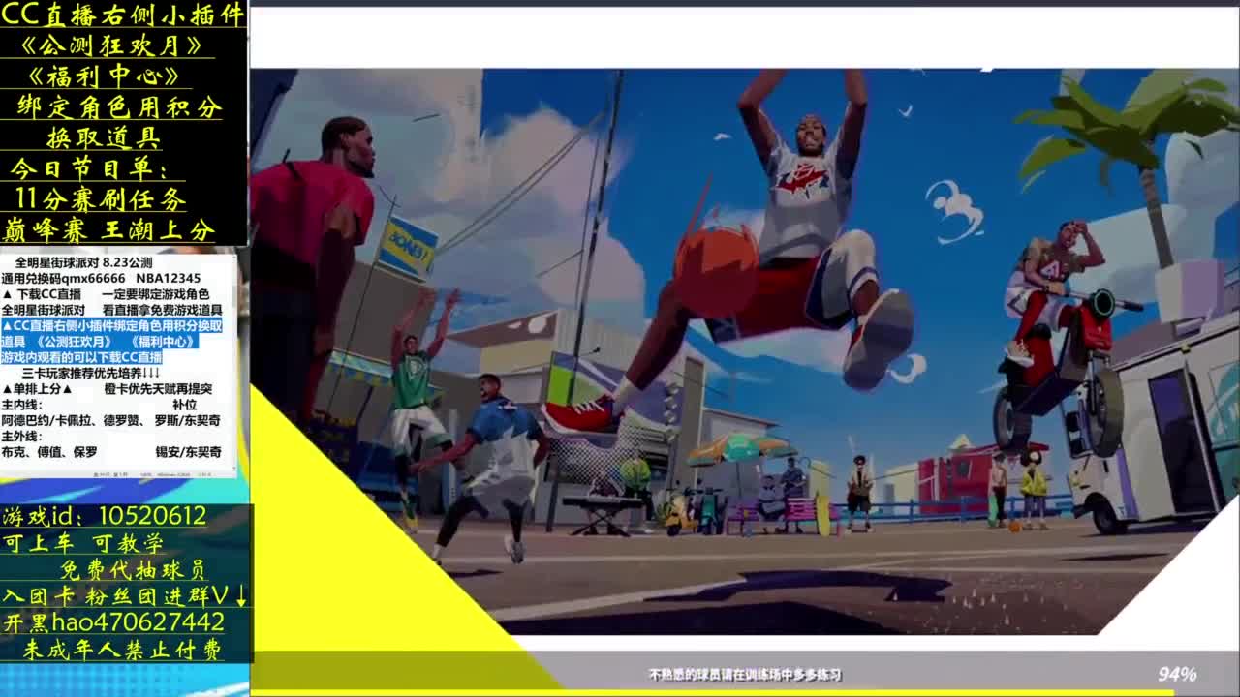Click '锡安/东契奇' in the note
Image resolution: width=1240 pixels, height=697 pixels.
click(188, 452)
